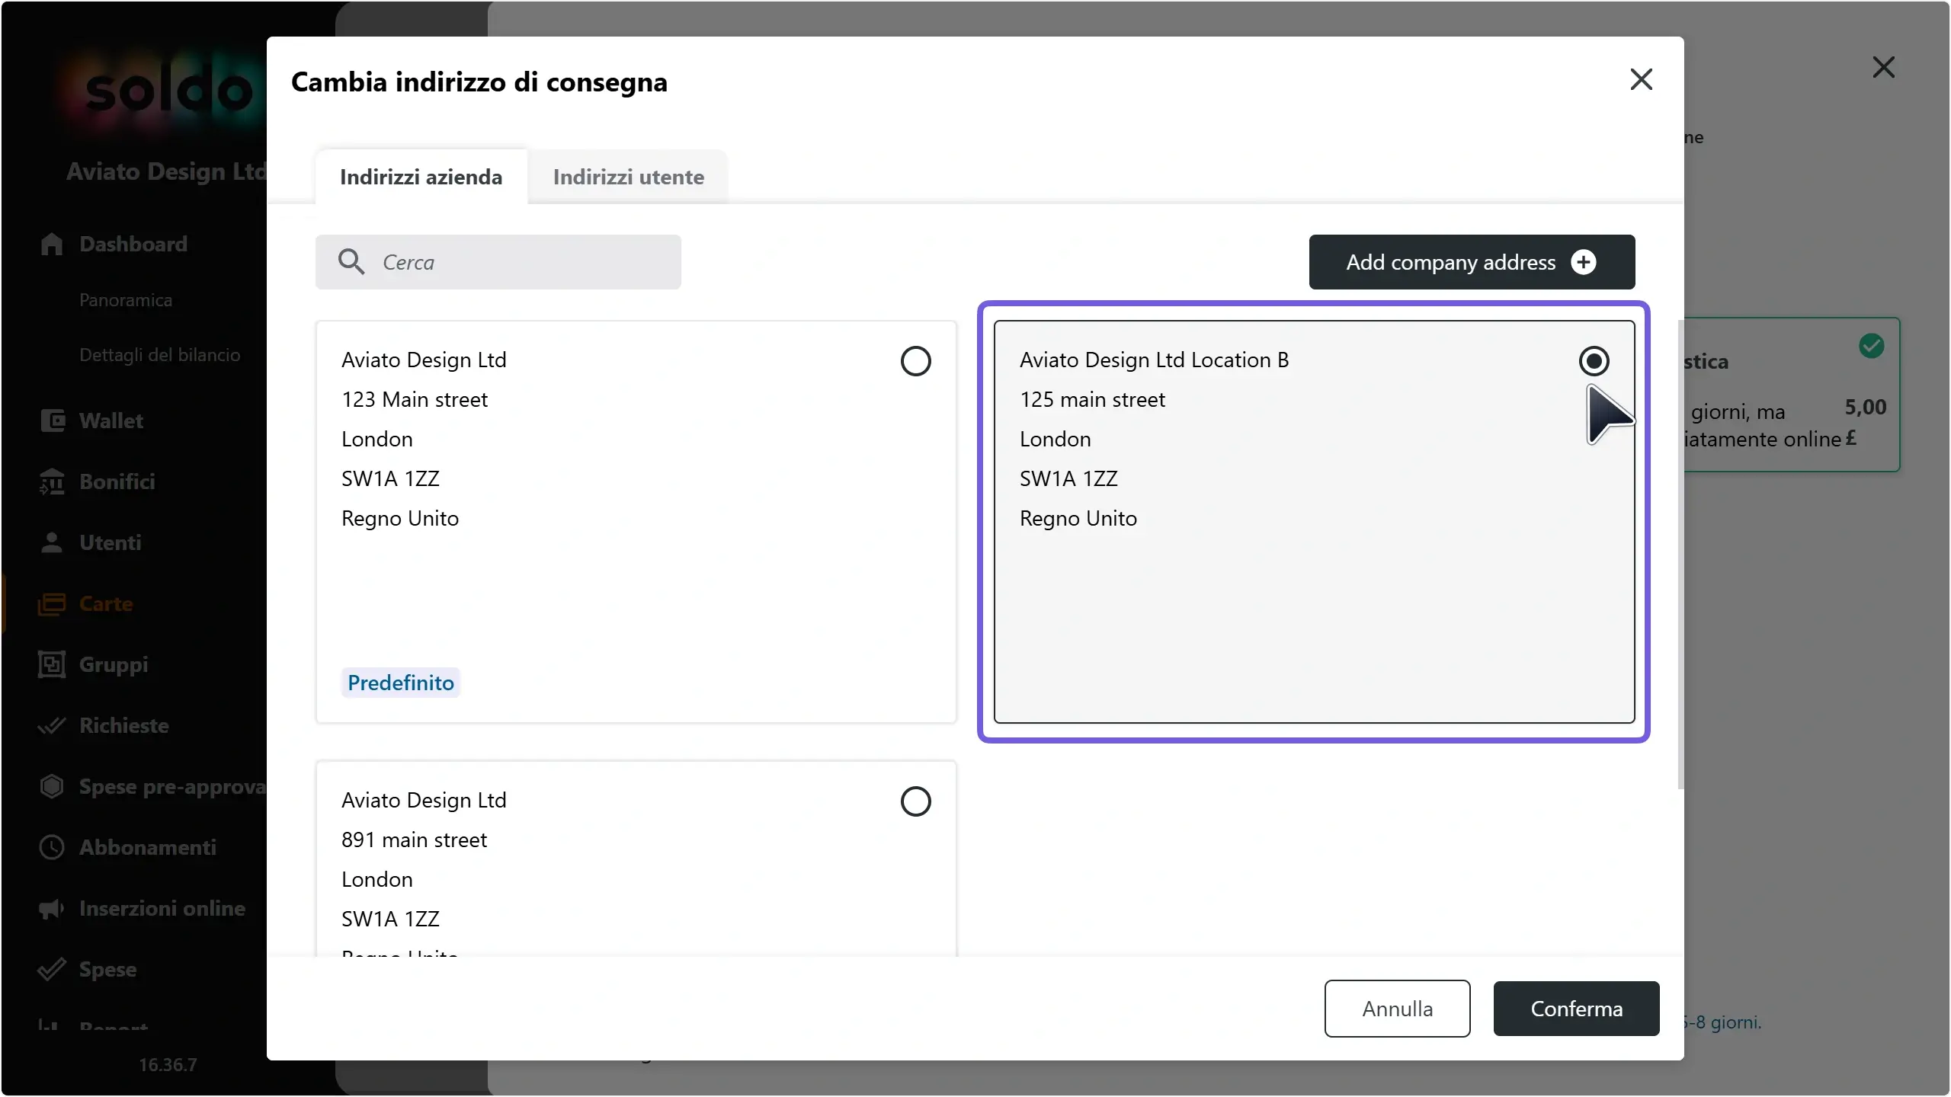The image size is (1951, 1097).
Task: Open the Wallet menu label
Action: (111, 421)
